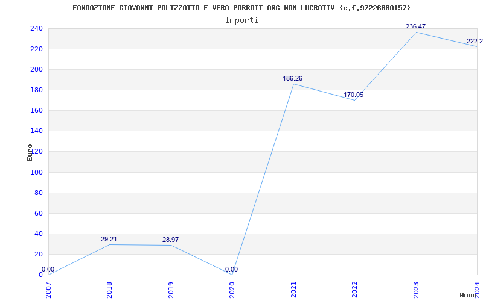Click the 140 y-axis tick label

tap(36, 131)
